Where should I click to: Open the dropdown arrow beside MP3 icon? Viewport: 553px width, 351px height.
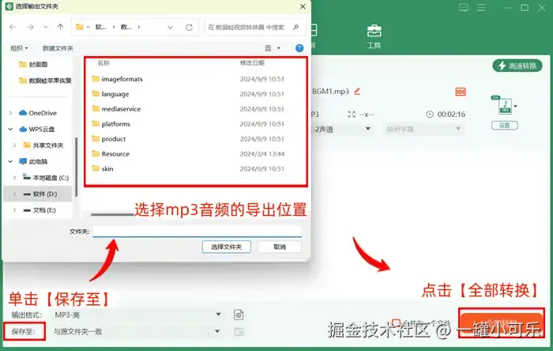516,106
